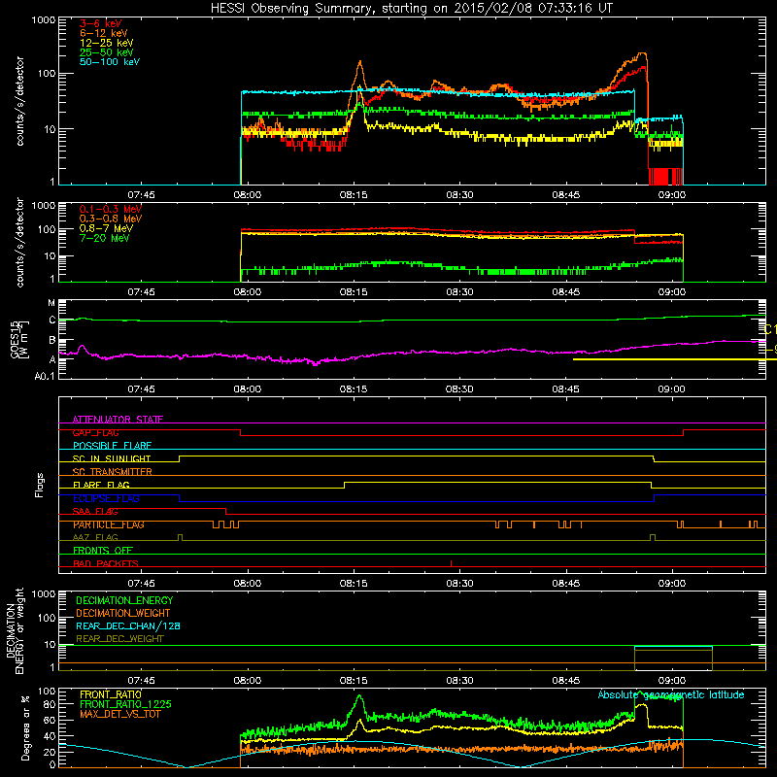777x777 pixels.
Task: Select the 12-25 keV legend label
Action: coord(107,43)
